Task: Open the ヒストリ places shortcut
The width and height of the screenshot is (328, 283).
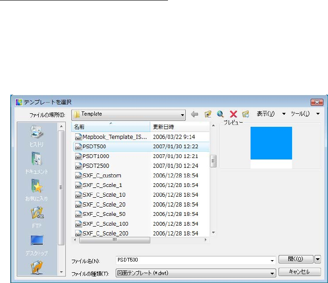Action: coord(37,136)
